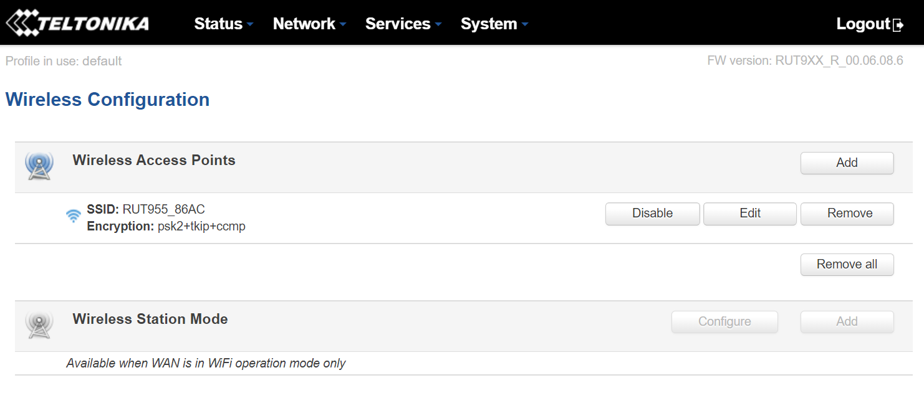924x393 pixels.
Task: Click the encryption value psk2+tkip+ccmp
Action: [x=201, y=227]
